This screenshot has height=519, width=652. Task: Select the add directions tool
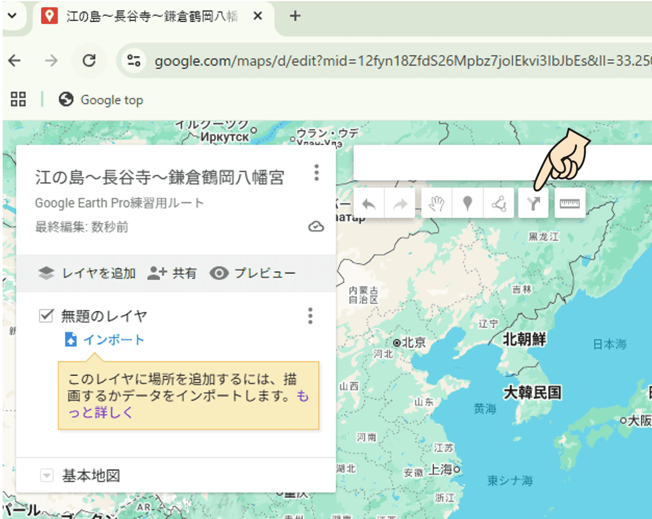click(533, 204)
